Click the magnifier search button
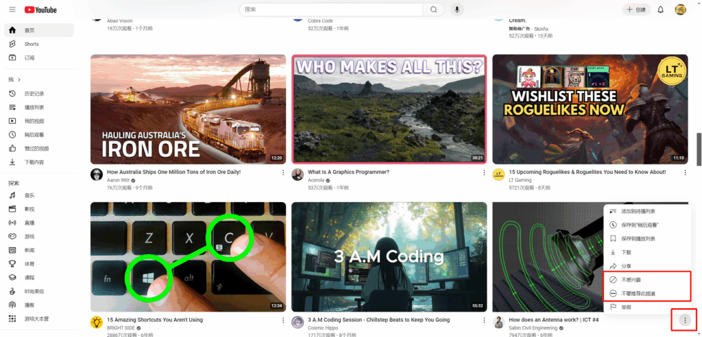Image resolution: width=702 pixels, height=337 pixels. [x=433, y=10]
